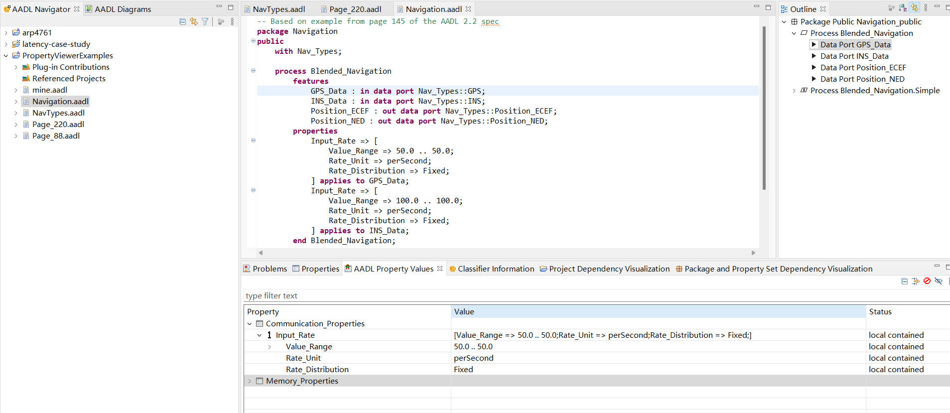
Task: Click the grey spheres icon in AADL Navigator
Action: pyautogui.click(x=221, y=21)
